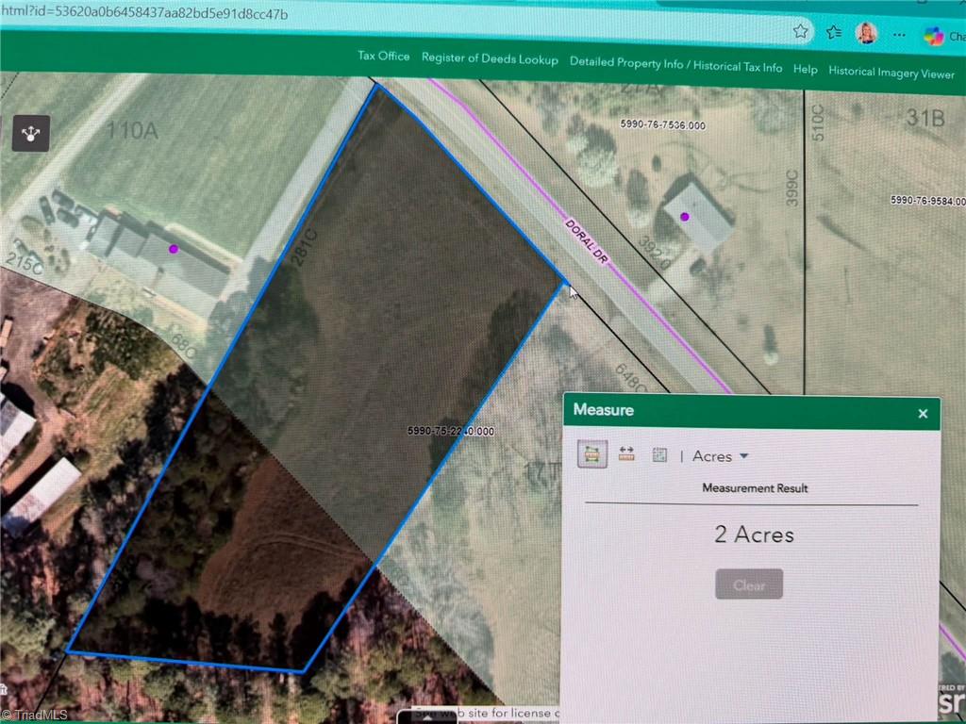The image size is (966, 724).
Task: Click the Measure panel title
Action: 603,410
